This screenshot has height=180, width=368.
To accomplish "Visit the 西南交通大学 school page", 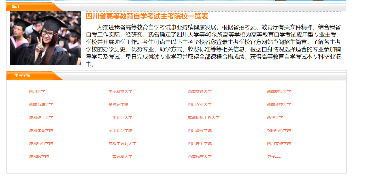I will [200, 92].
